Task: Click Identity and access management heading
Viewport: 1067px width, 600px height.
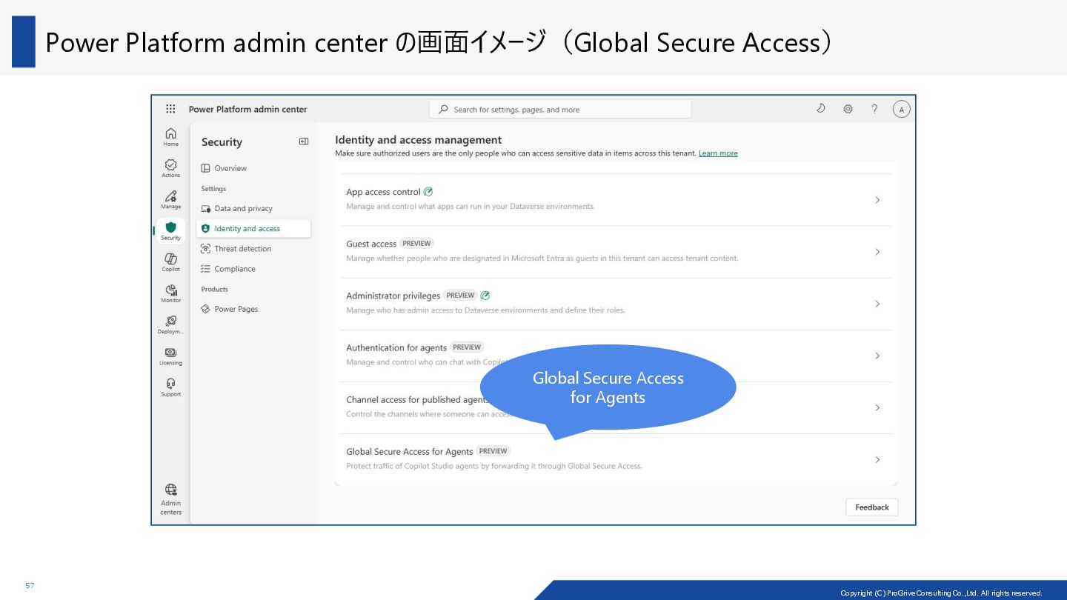Action: coord(418,140)
